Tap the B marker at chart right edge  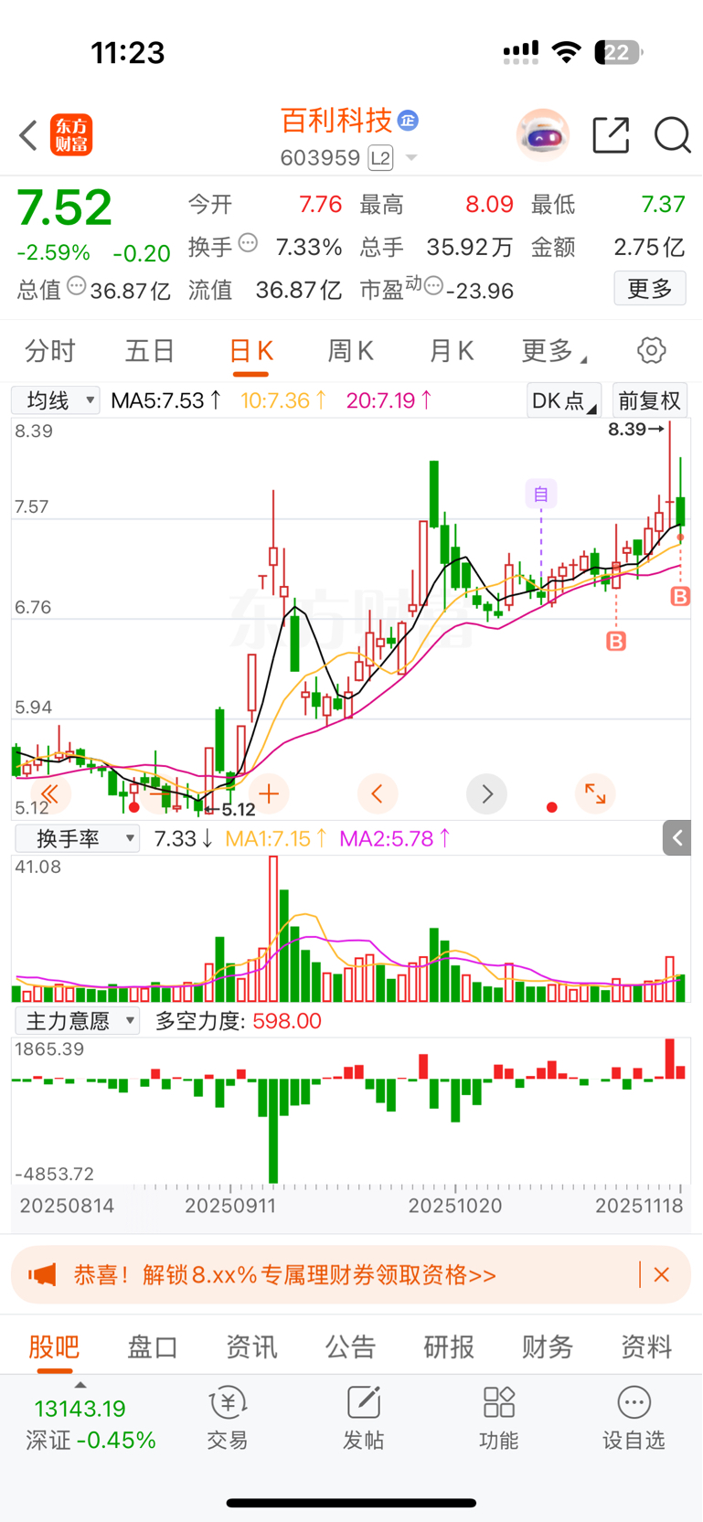tap(680, 597)
